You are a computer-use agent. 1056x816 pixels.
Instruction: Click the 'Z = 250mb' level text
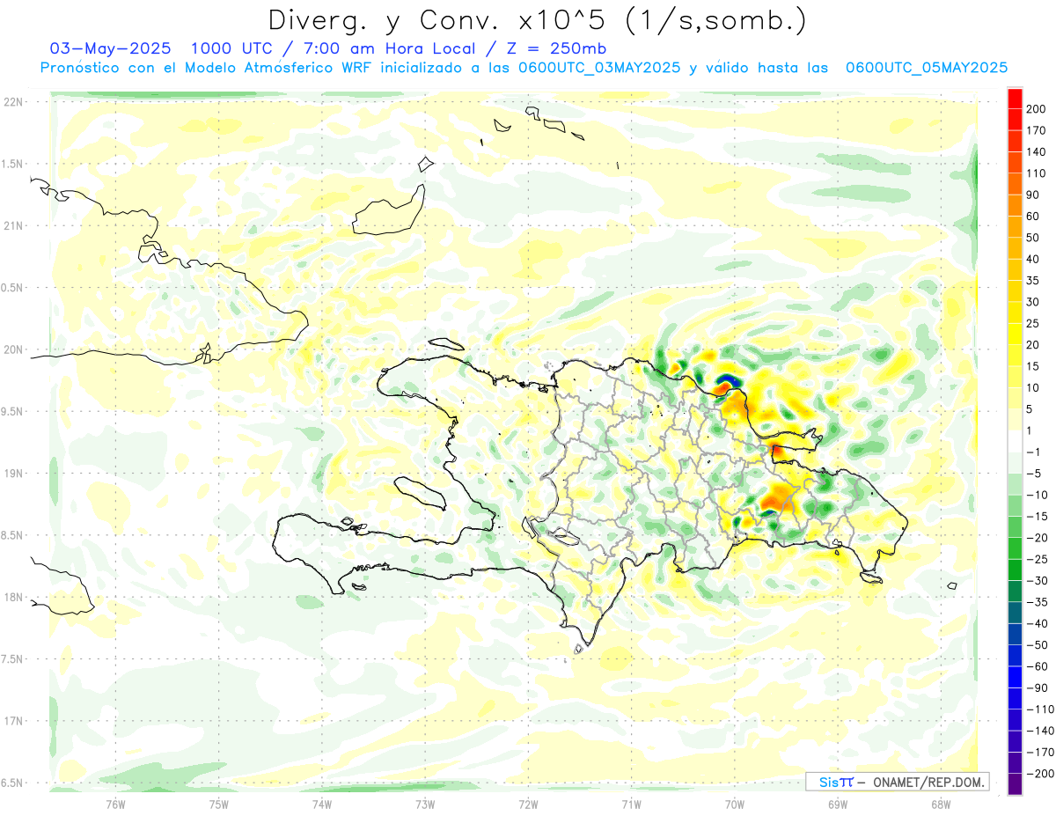coord(558,48)
